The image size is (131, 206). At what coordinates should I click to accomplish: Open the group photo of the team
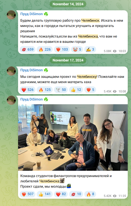[73, 138]
